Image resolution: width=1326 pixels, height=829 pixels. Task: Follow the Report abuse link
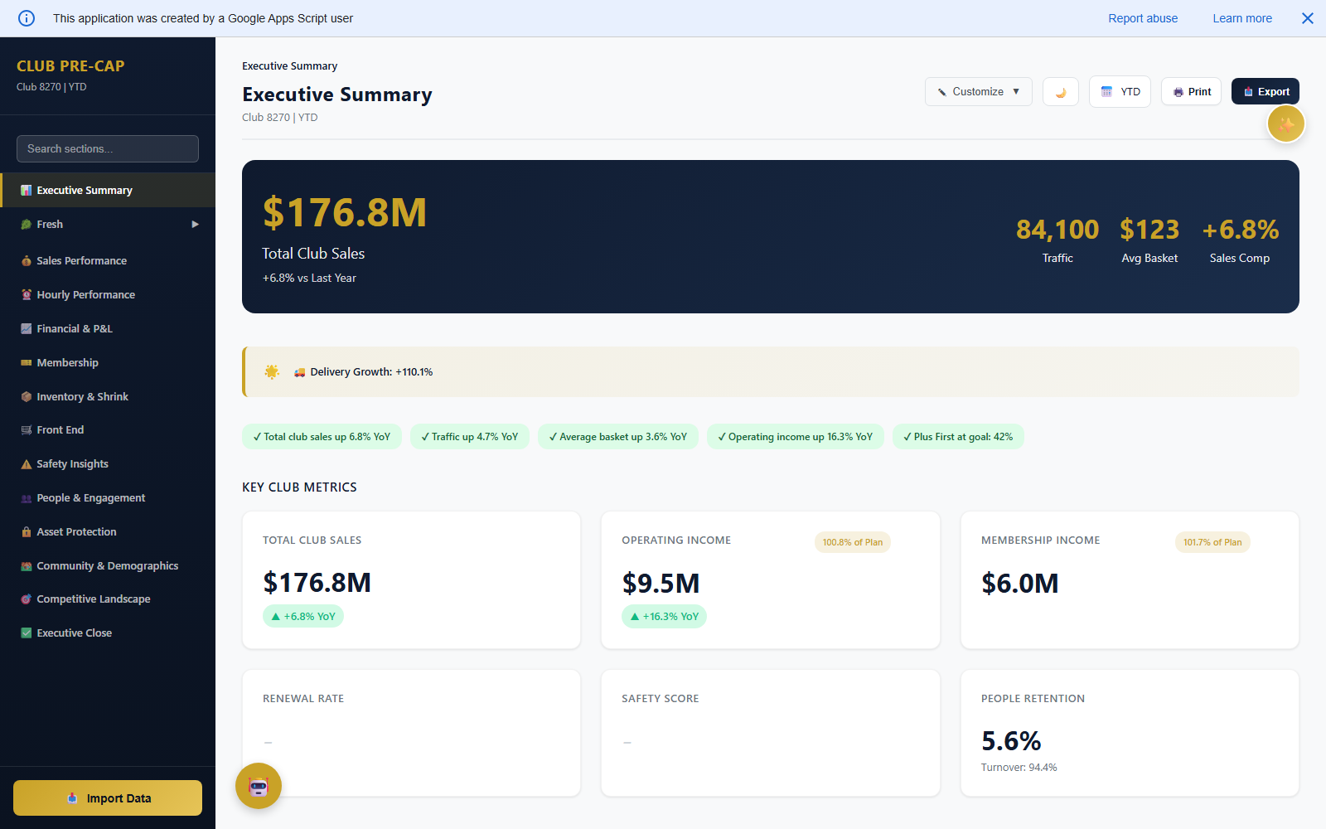coord(1142,18)
